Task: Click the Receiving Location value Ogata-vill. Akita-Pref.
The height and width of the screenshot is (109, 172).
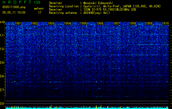Action: (x=103, y=6)
